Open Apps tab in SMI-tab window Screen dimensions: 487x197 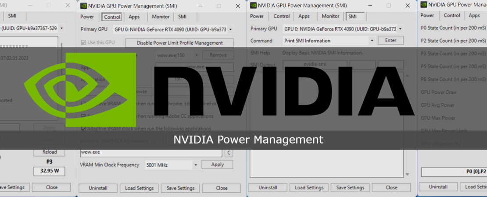(304, 16)
